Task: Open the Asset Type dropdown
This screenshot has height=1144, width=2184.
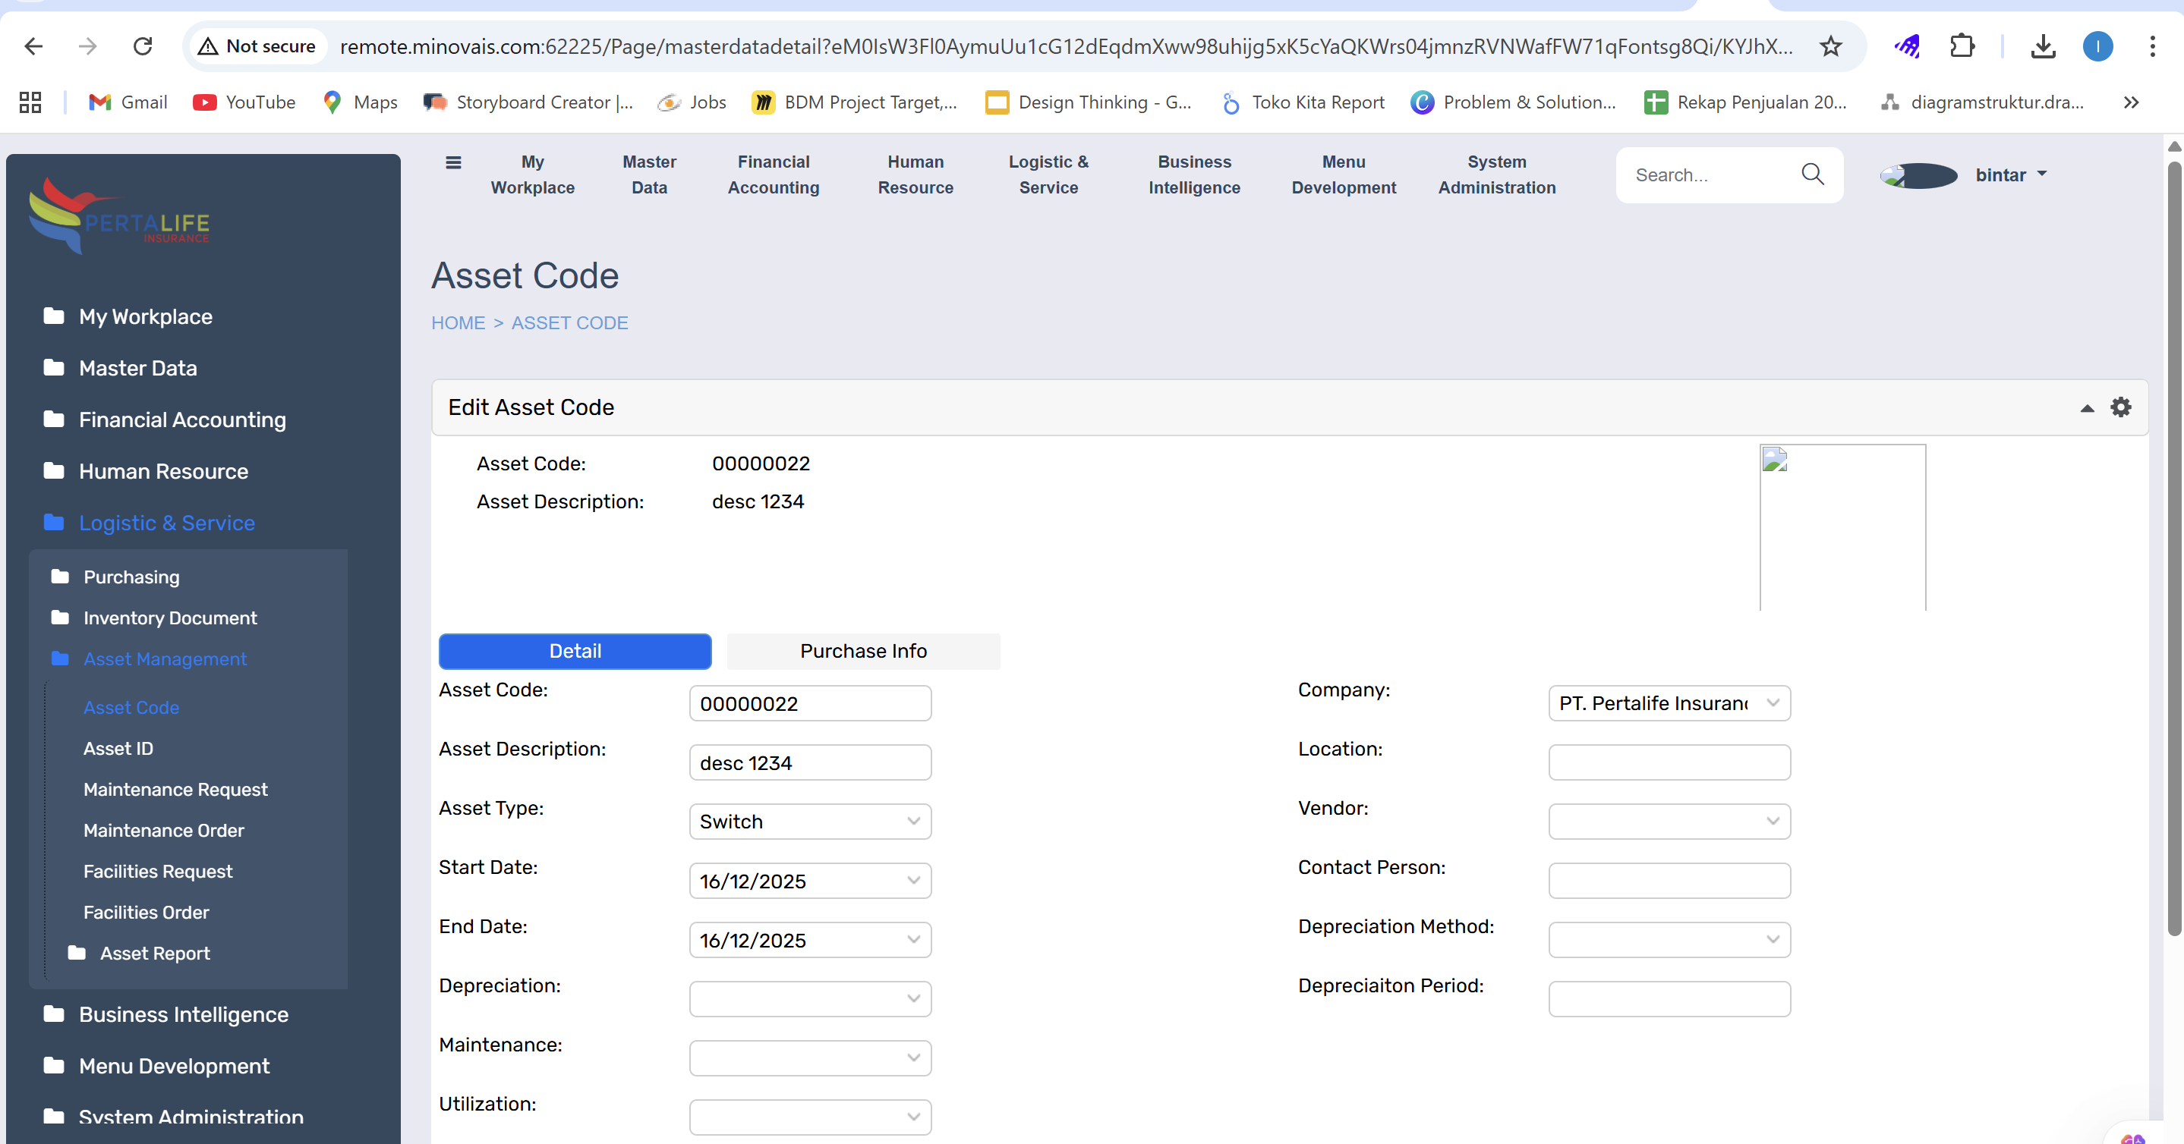Action: tap(810, 821)
